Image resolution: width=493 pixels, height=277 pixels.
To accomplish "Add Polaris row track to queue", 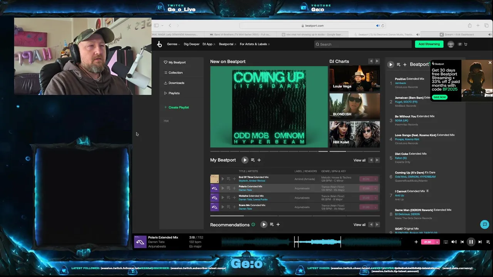I will click(x=228, y=189).
